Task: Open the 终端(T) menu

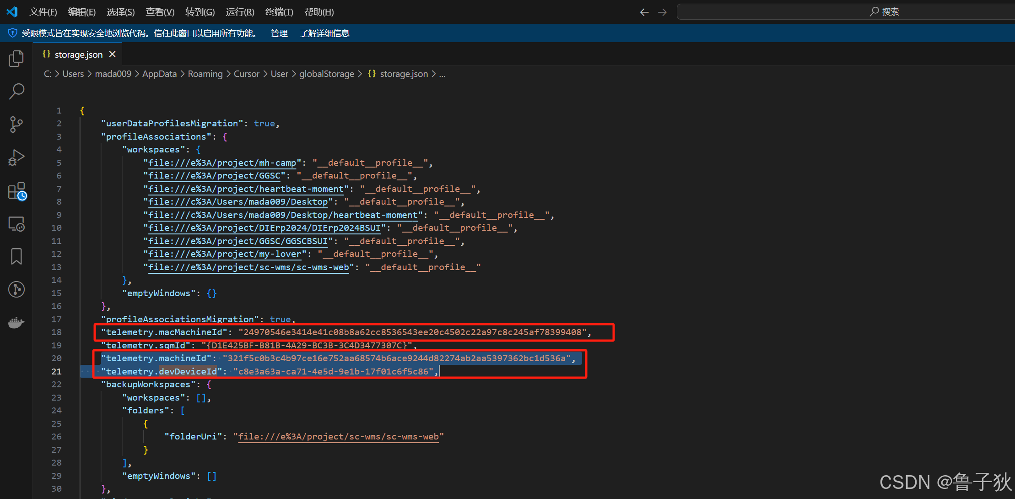Action: 279,12
